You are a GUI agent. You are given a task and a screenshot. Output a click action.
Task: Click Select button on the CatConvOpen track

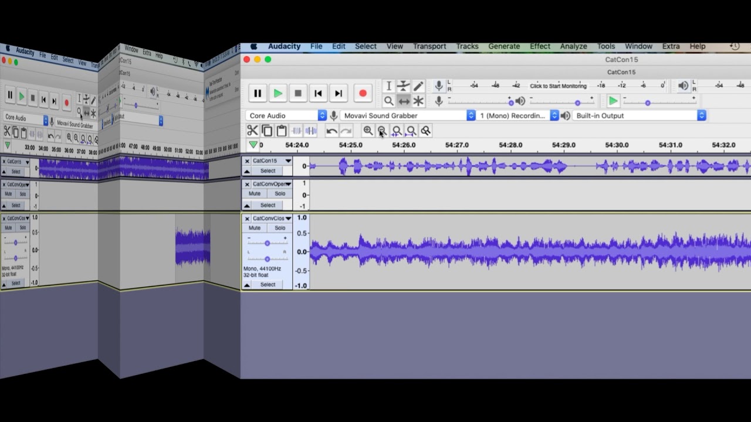(268, 205)
